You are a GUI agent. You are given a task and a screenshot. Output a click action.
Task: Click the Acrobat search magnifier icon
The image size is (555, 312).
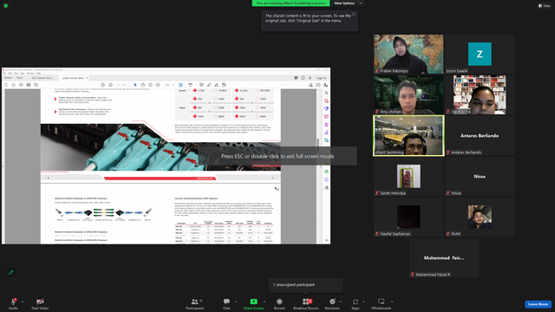tap(36, 85)
